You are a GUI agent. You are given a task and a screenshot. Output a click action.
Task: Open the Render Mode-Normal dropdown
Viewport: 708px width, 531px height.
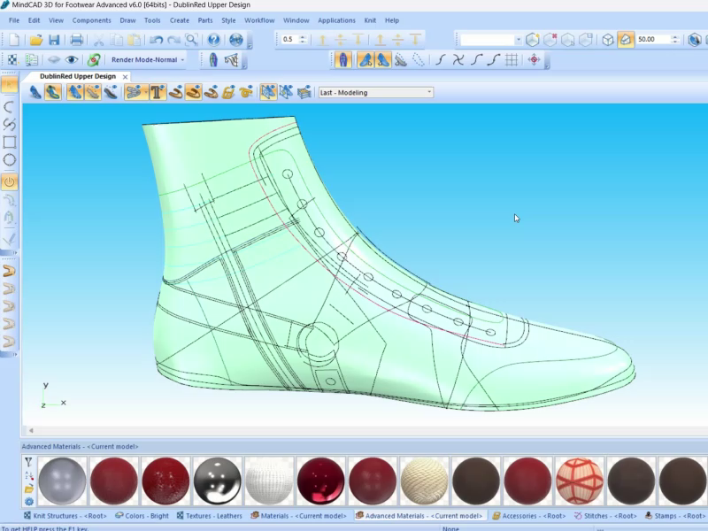pos(148,59)
